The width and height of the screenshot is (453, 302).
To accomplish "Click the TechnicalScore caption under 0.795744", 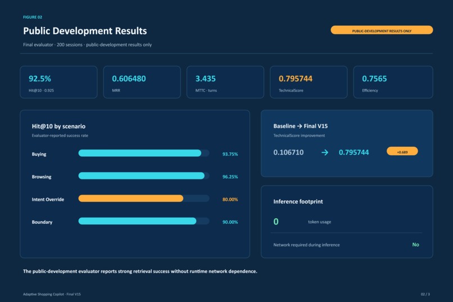I will [291, 91].
